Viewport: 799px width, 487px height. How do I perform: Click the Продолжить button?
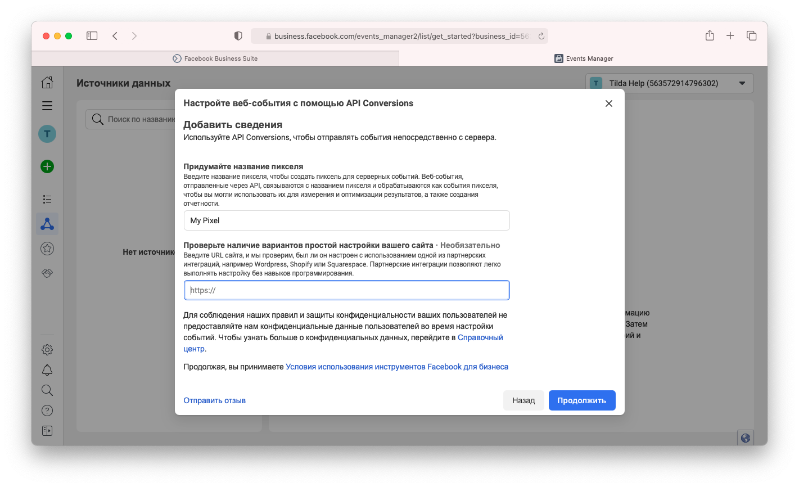pyautogui.click(x=582, y=400)
